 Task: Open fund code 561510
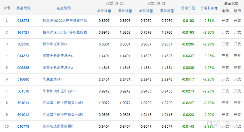point(23,91)
